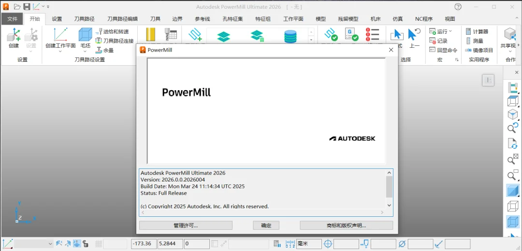Click the version info scroll down arrow

389,206
